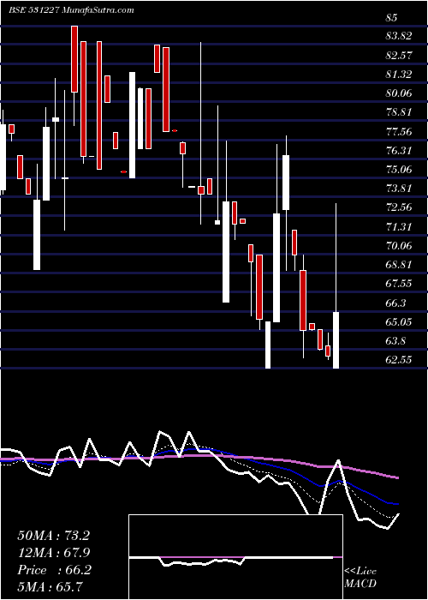
Task: Click the 5MA : 65.7 reading
Action: click(x=51, y=586)
